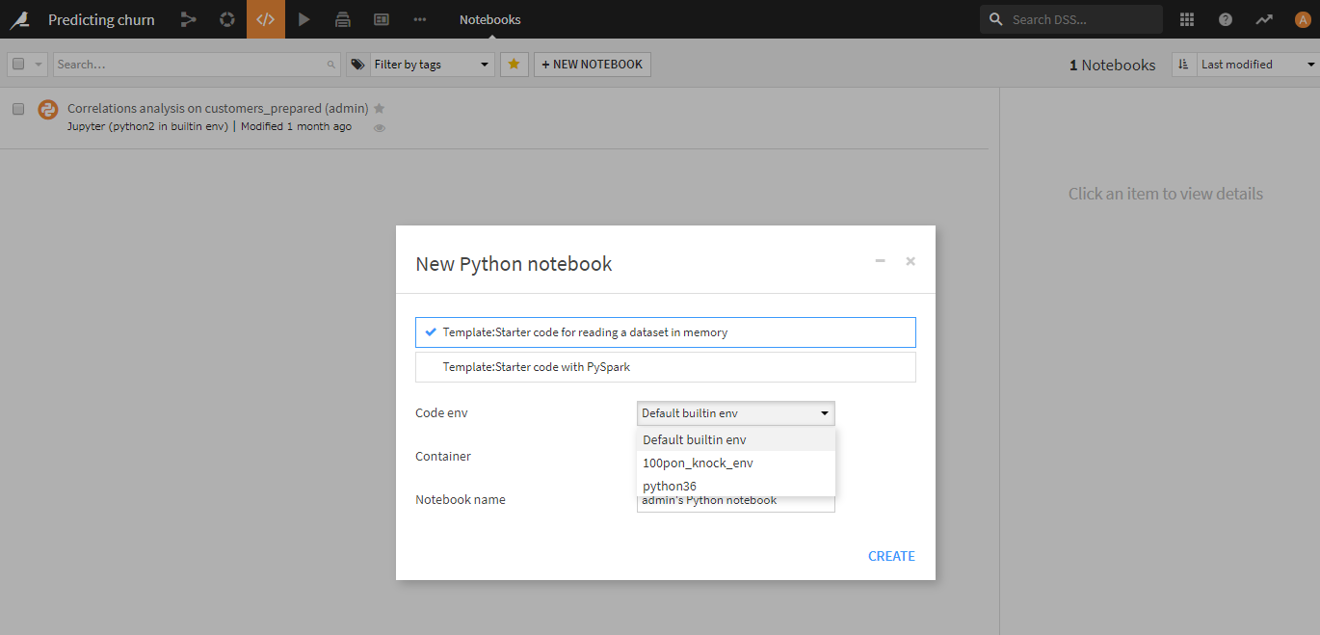The height and width of the screenshot is (635, 1320).
Task: Toggle the starred notebooks filter
Action: click(x=515, y=65)
